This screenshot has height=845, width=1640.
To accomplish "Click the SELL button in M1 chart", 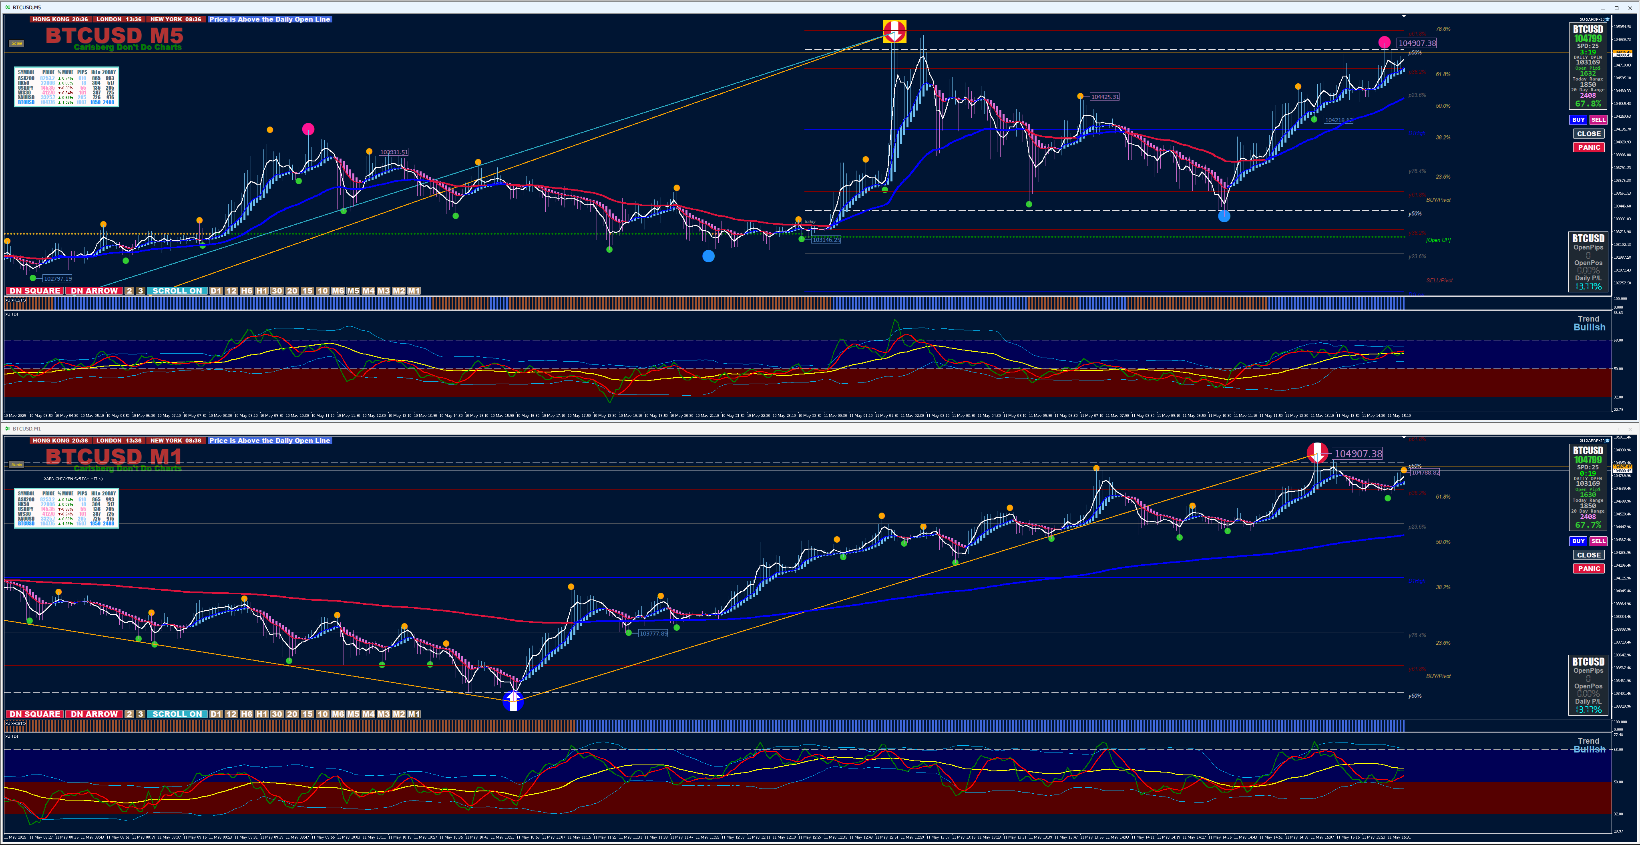I will click(1598, 541).
